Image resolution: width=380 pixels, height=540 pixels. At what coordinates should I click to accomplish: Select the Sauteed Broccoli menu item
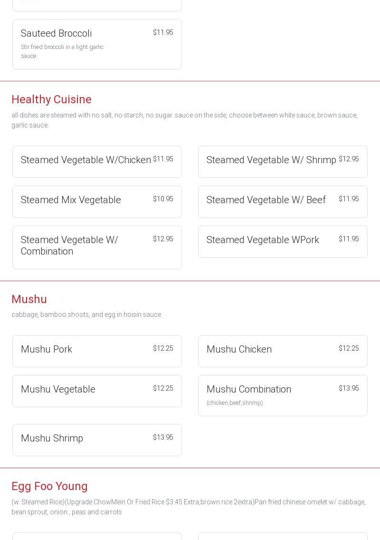click(97, 44)
